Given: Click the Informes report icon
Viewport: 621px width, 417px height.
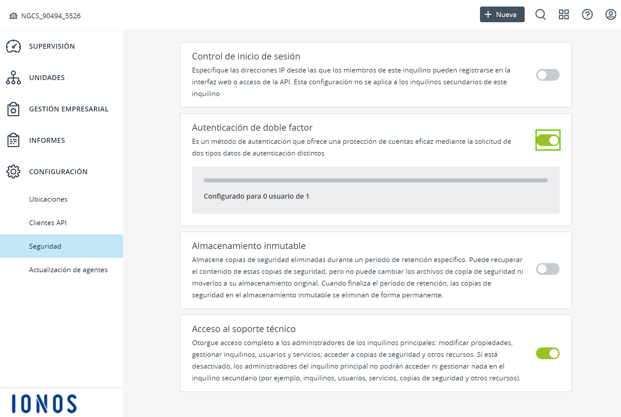Looking at the screenshot, I should (x=13, y=140).
